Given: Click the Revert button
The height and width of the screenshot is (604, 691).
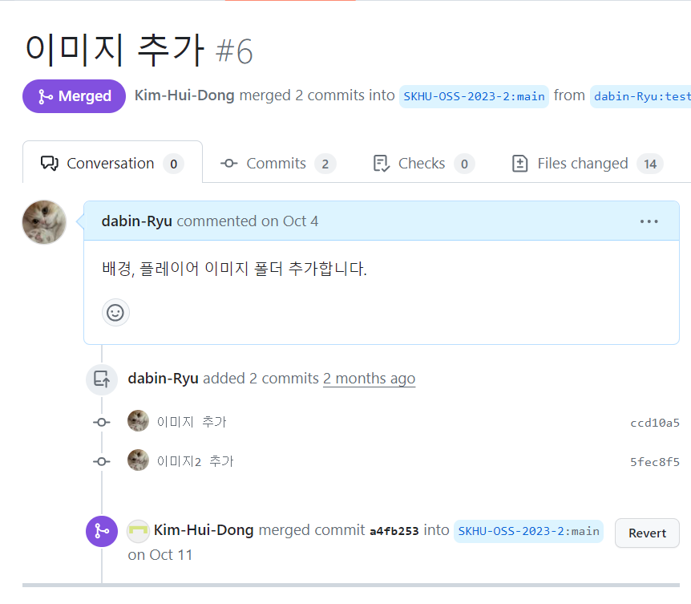Looking at the screenshot, I should coord(646,532).
